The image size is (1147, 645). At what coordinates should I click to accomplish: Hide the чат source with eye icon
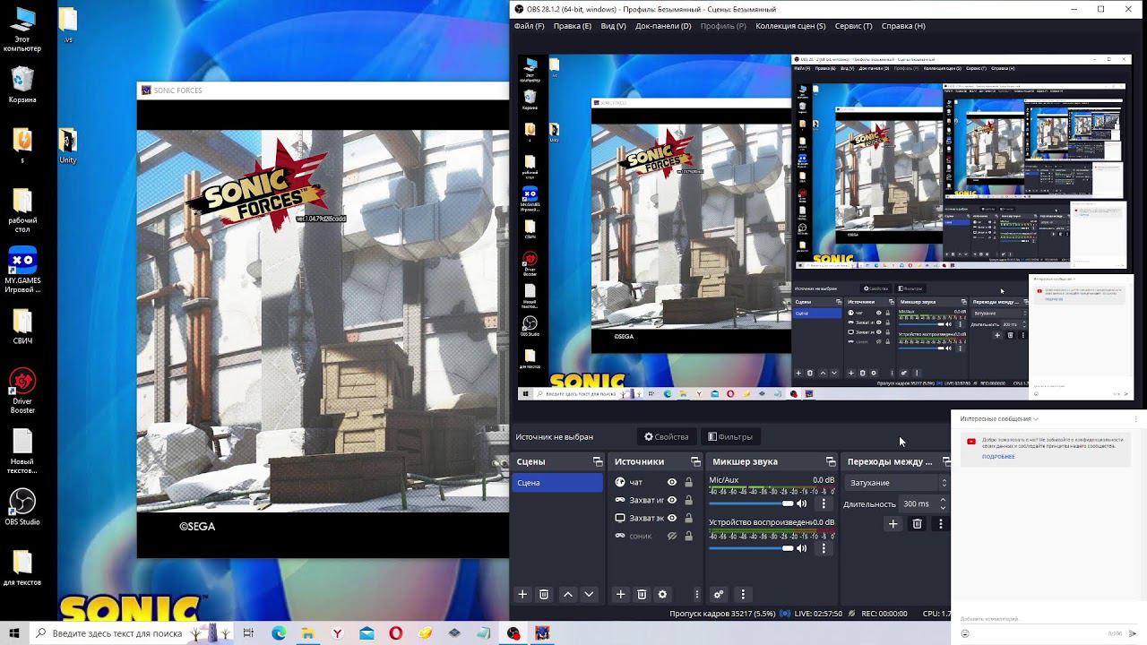point(671,482)
